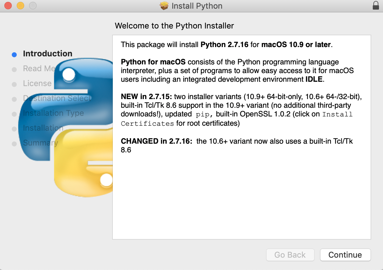Image resolution: width=383 pixels, height=270 pixels.
Task: Click the blue Introduction step bullet
Action: click(14, 55)
